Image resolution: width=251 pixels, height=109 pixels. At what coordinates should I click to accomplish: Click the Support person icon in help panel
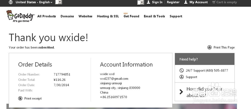pos(181,77)
